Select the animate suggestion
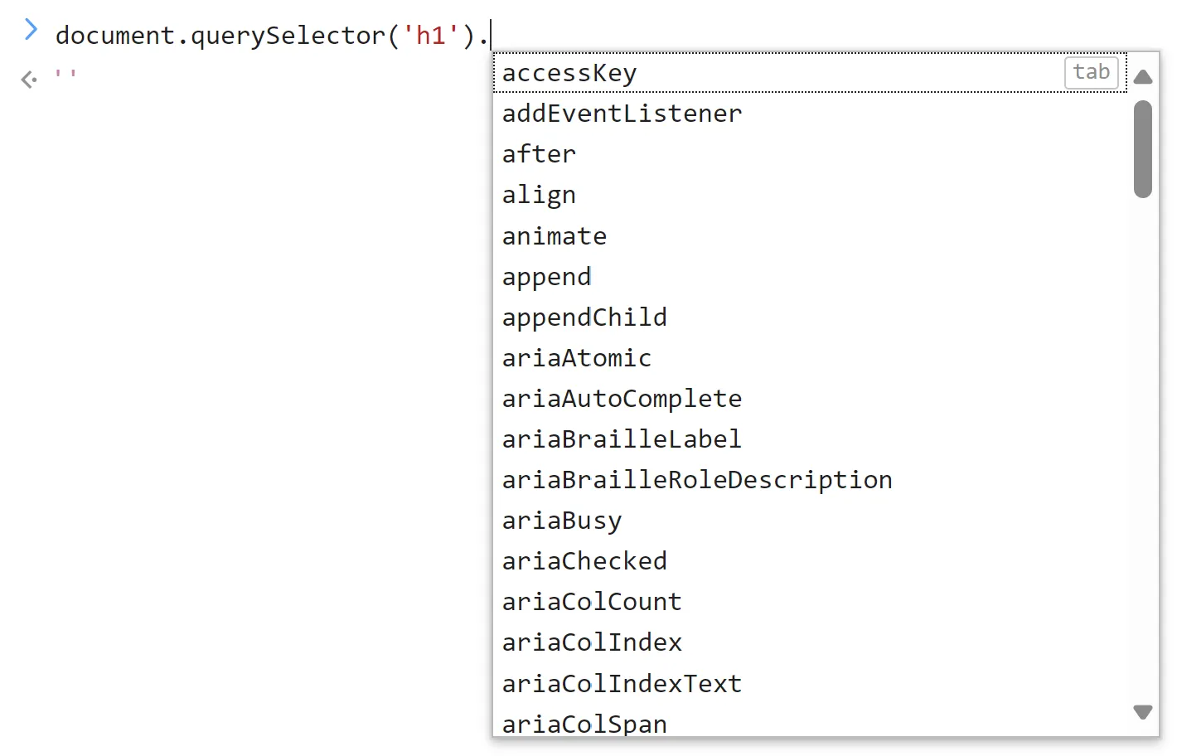This screenshot has width=1177, height=756. click(x=554, y=236)
